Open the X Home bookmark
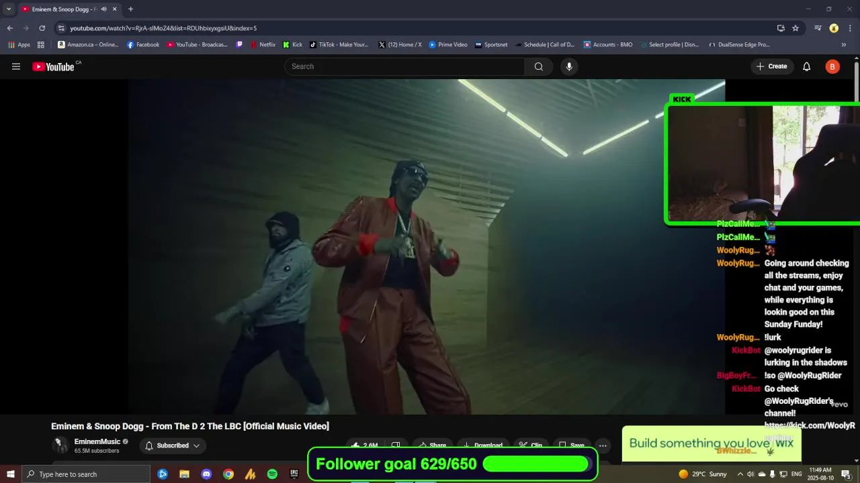860x483 pixels. tap(400, 45)
